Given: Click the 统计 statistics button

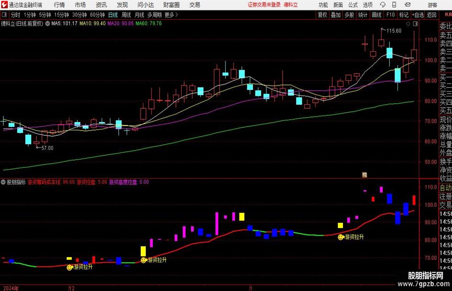Looking at the screenshot, I should click(x=363, y=15).
